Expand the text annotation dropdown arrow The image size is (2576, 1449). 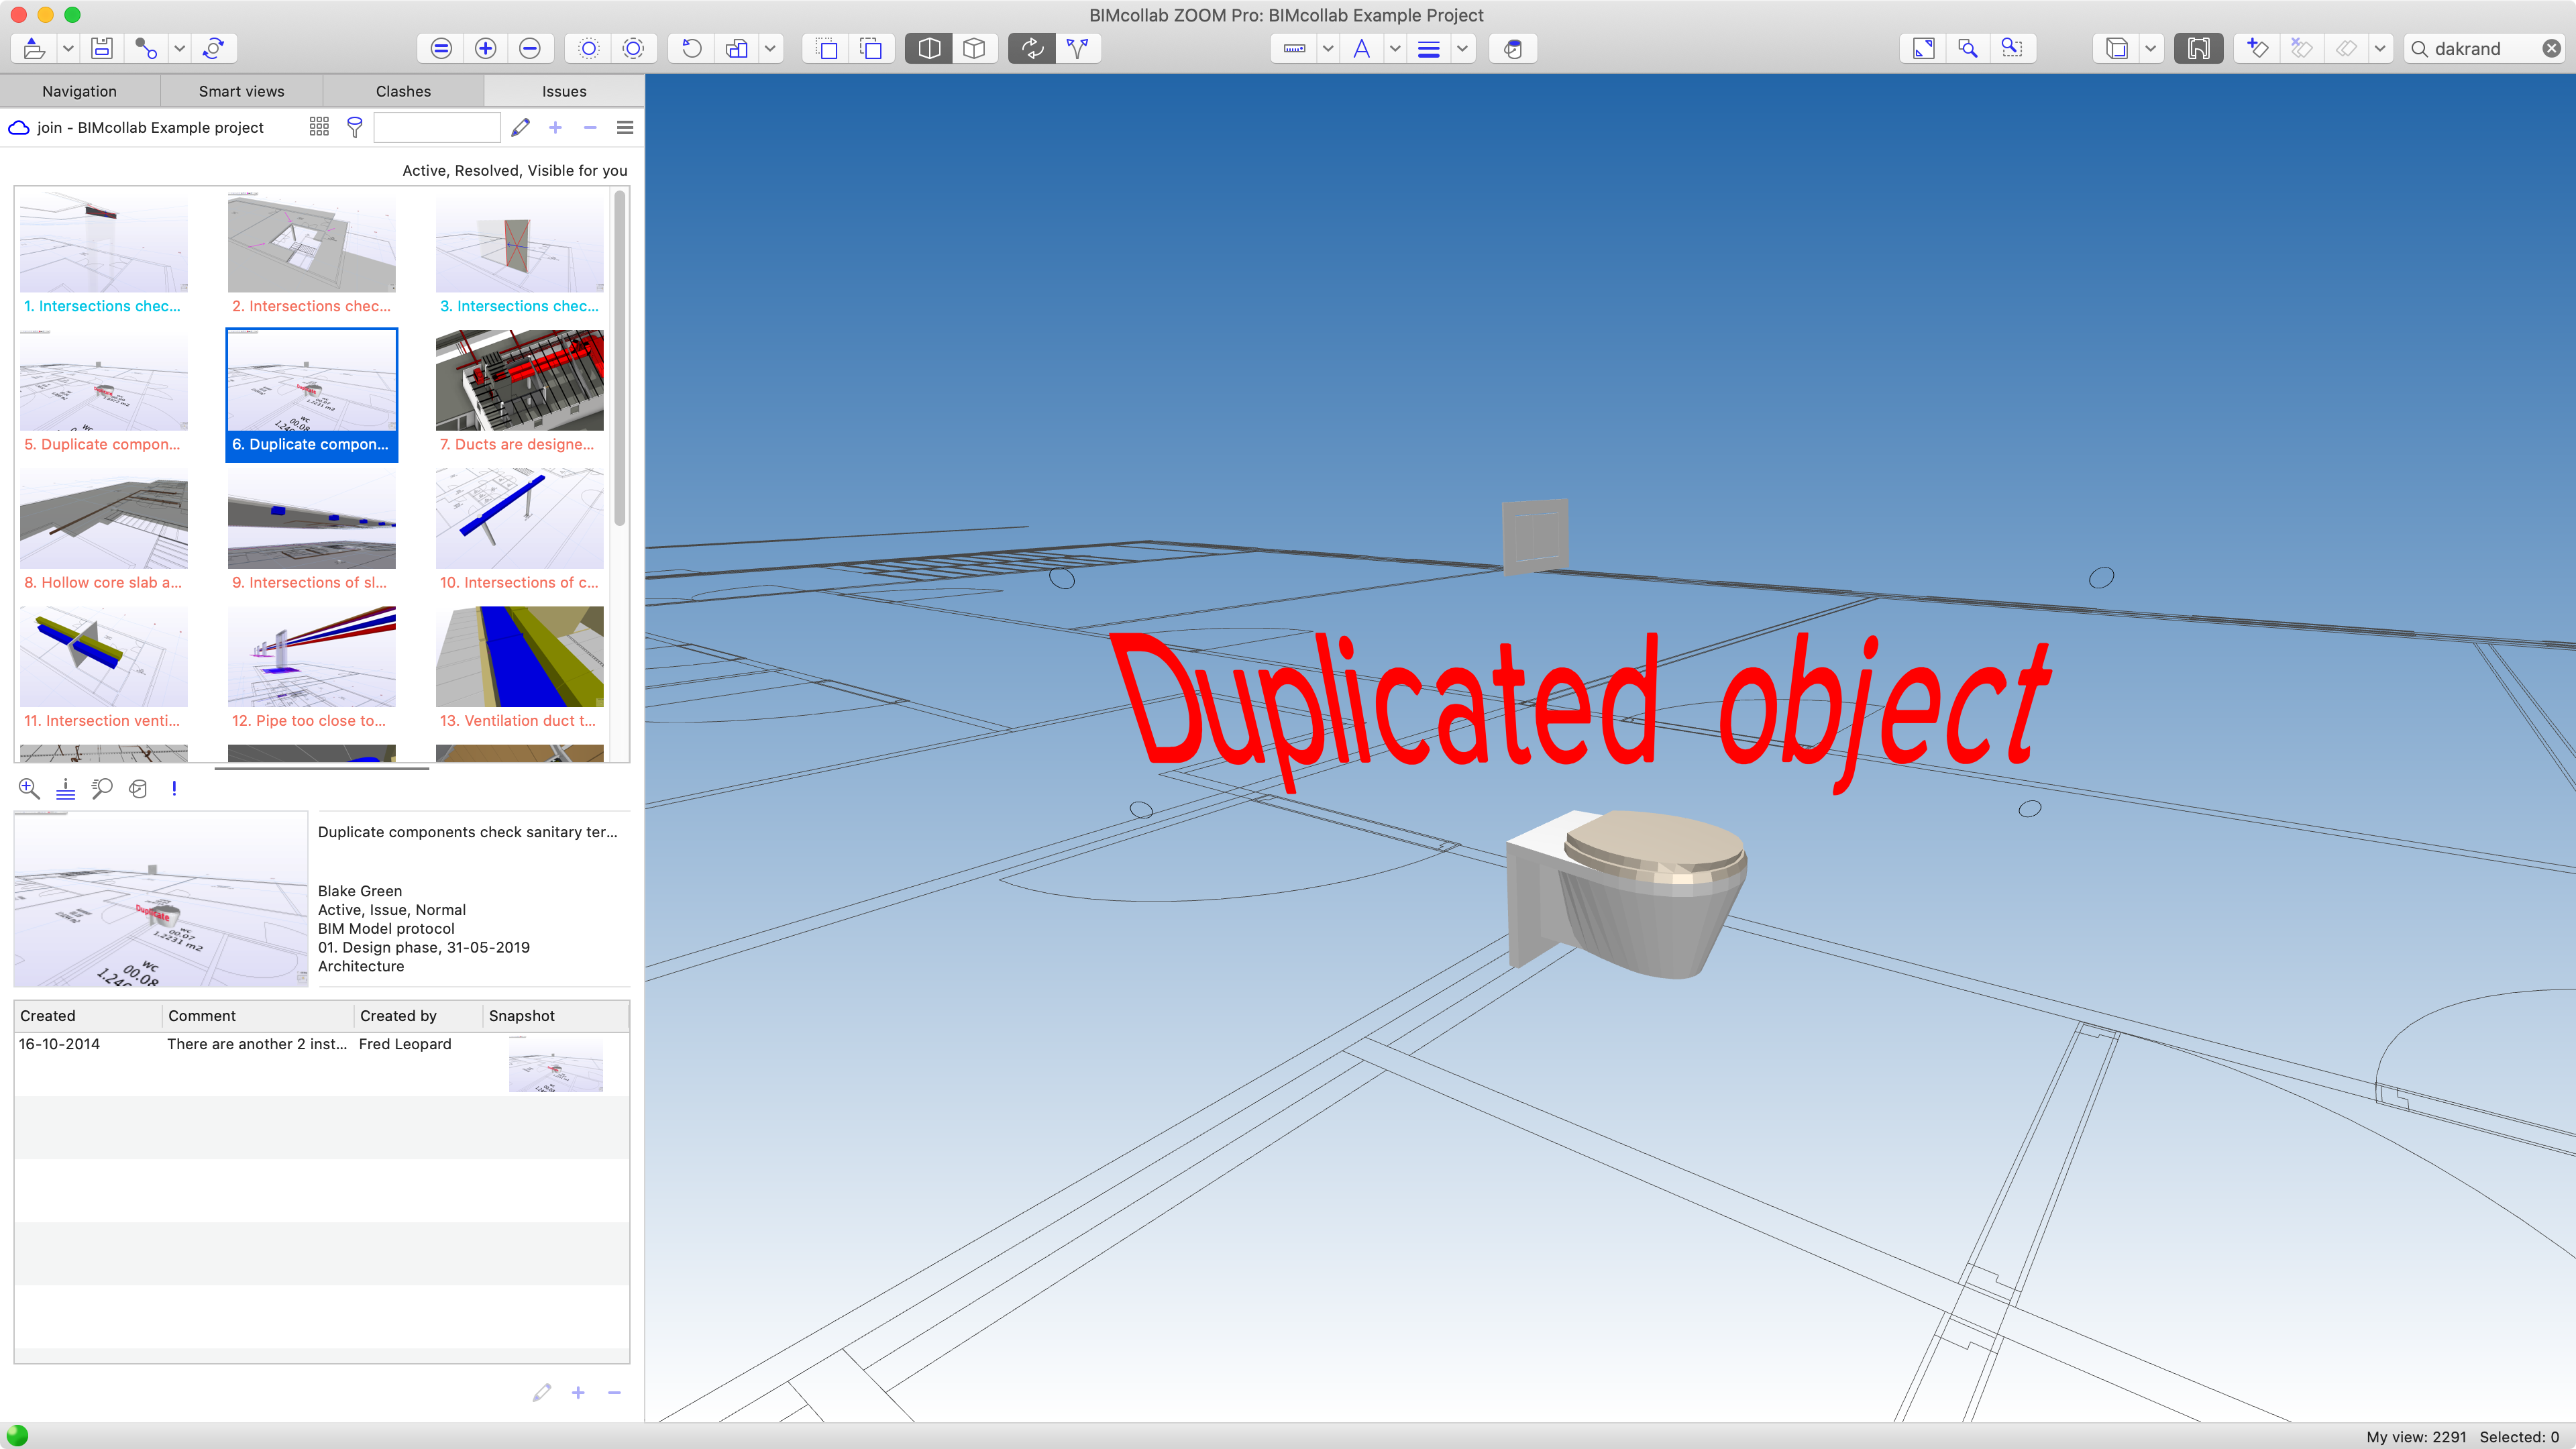[x=1395, y=48]
